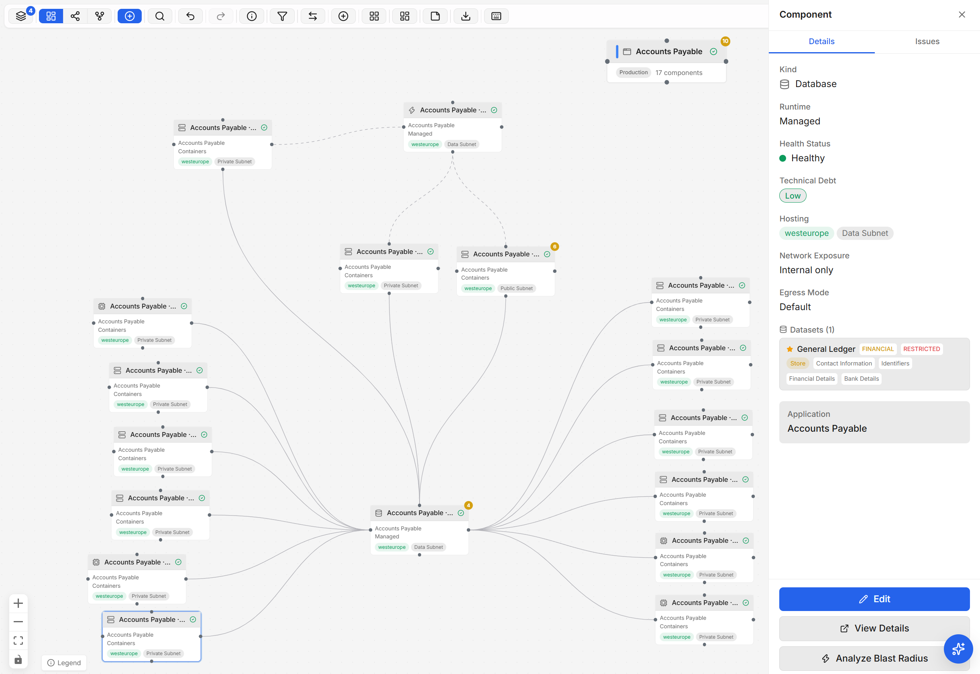Screen dimensions: 980x674
Task: Click Analyze Blast Radius button
Action: point(874,658)
